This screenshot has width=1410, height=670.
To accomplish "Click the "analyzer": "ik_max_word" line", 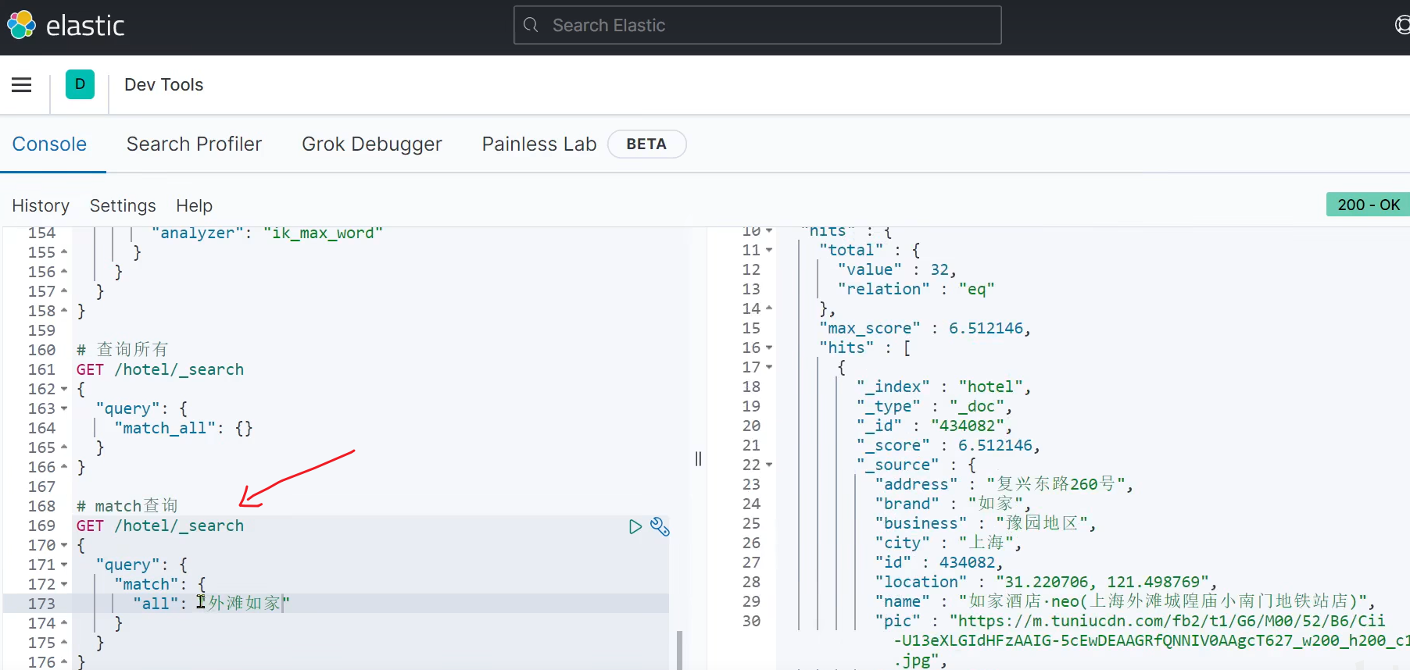I will (267, 233).
